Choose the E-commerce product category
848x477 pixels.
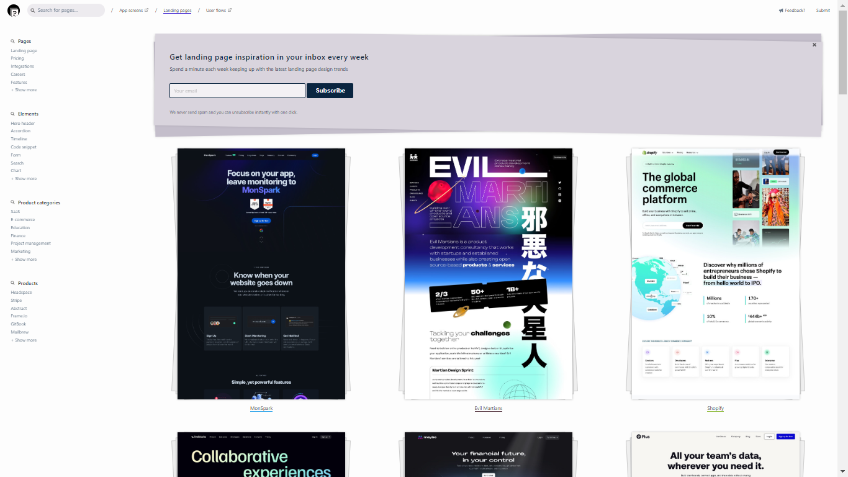point(23,220)
